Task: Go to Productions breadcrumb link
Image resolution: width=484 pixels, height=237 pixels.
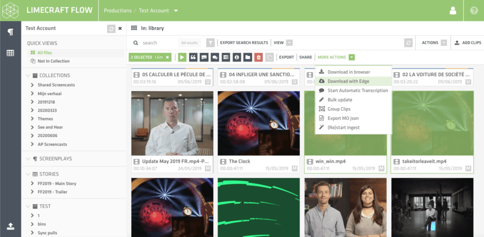Action: click(118, 10)
